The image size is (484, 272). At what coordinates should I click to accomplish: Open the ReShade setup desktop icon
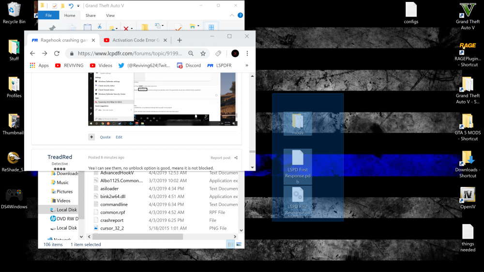[x=14, y=161]
